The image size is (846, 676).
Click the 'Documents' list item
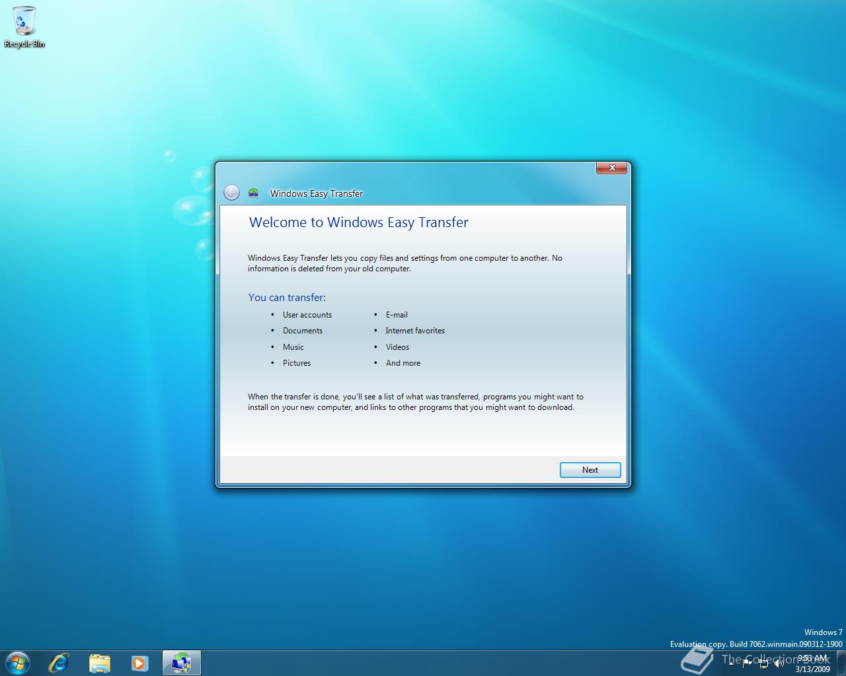(303, 331)
